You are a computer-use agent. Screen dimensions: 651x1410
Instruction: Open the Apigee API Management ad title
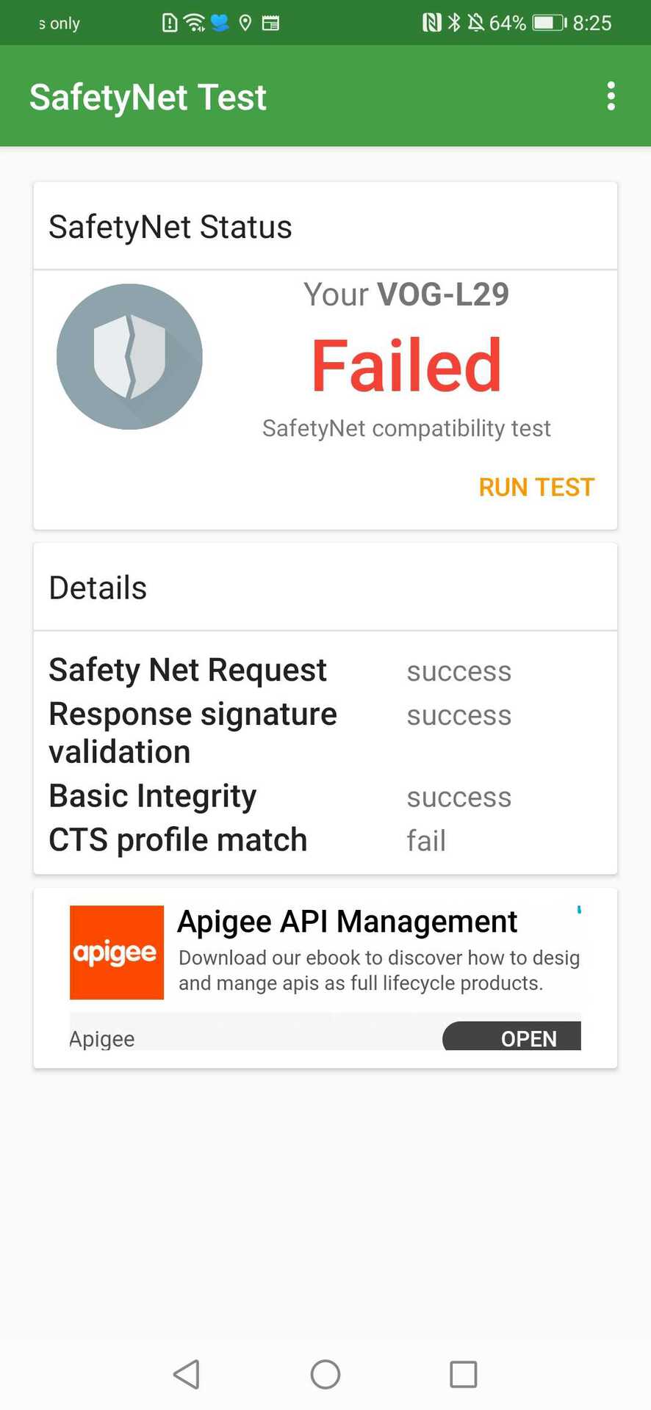click(348, 921)
